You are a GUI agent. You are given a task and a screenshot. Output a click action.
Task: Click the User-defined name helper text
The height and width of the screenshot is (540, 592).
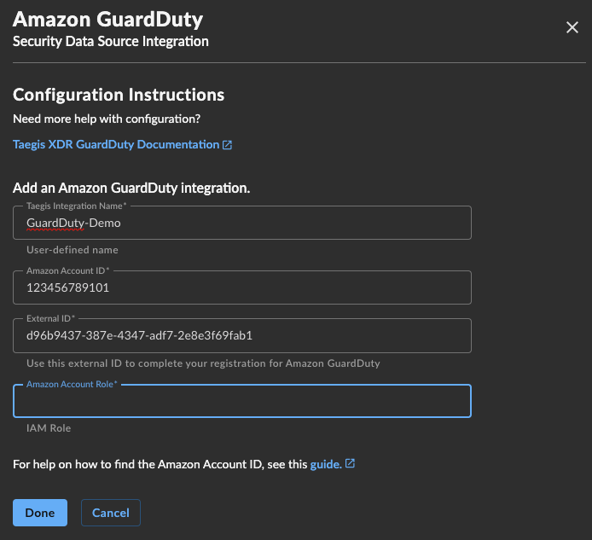pyautogui.click(x=73, y=250)
